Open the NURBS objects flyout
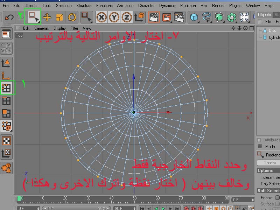 (x=219, y=17)
